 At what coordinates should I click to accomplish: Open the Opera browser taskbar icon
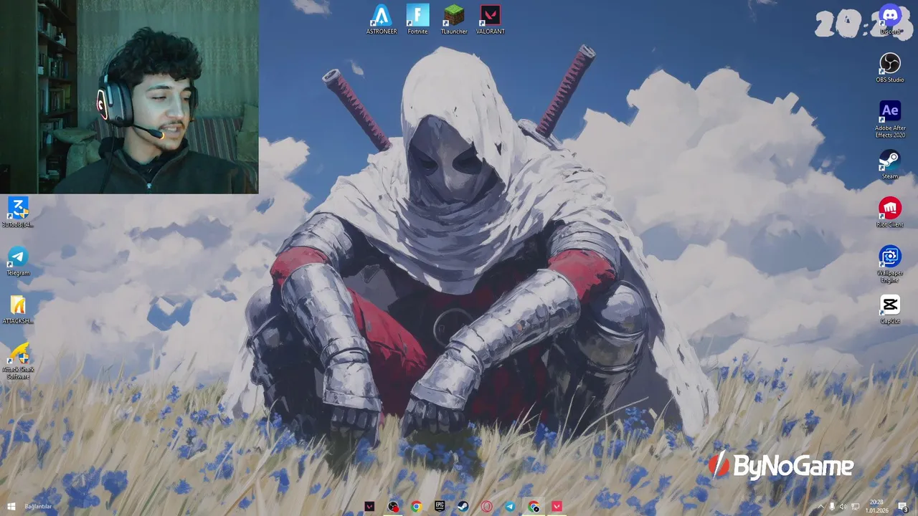[487, 507]
